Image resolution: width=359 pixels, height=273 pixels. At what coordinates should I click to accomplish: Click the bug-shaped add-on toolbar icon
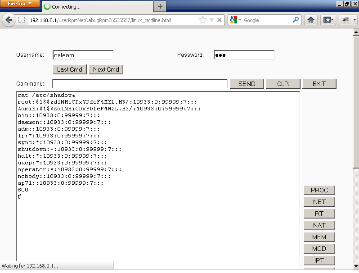[346, 20]
